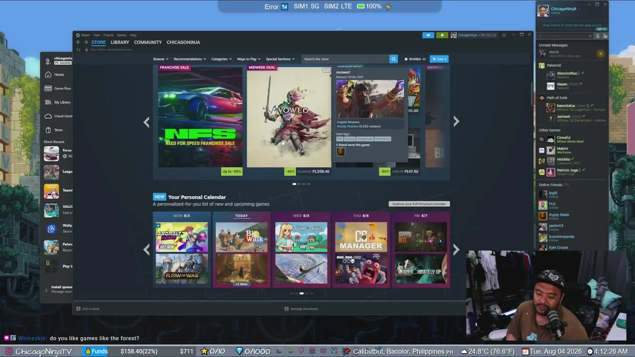635x357 pixels.
Task: Open the Steam menu
Action: coord(86,35)
